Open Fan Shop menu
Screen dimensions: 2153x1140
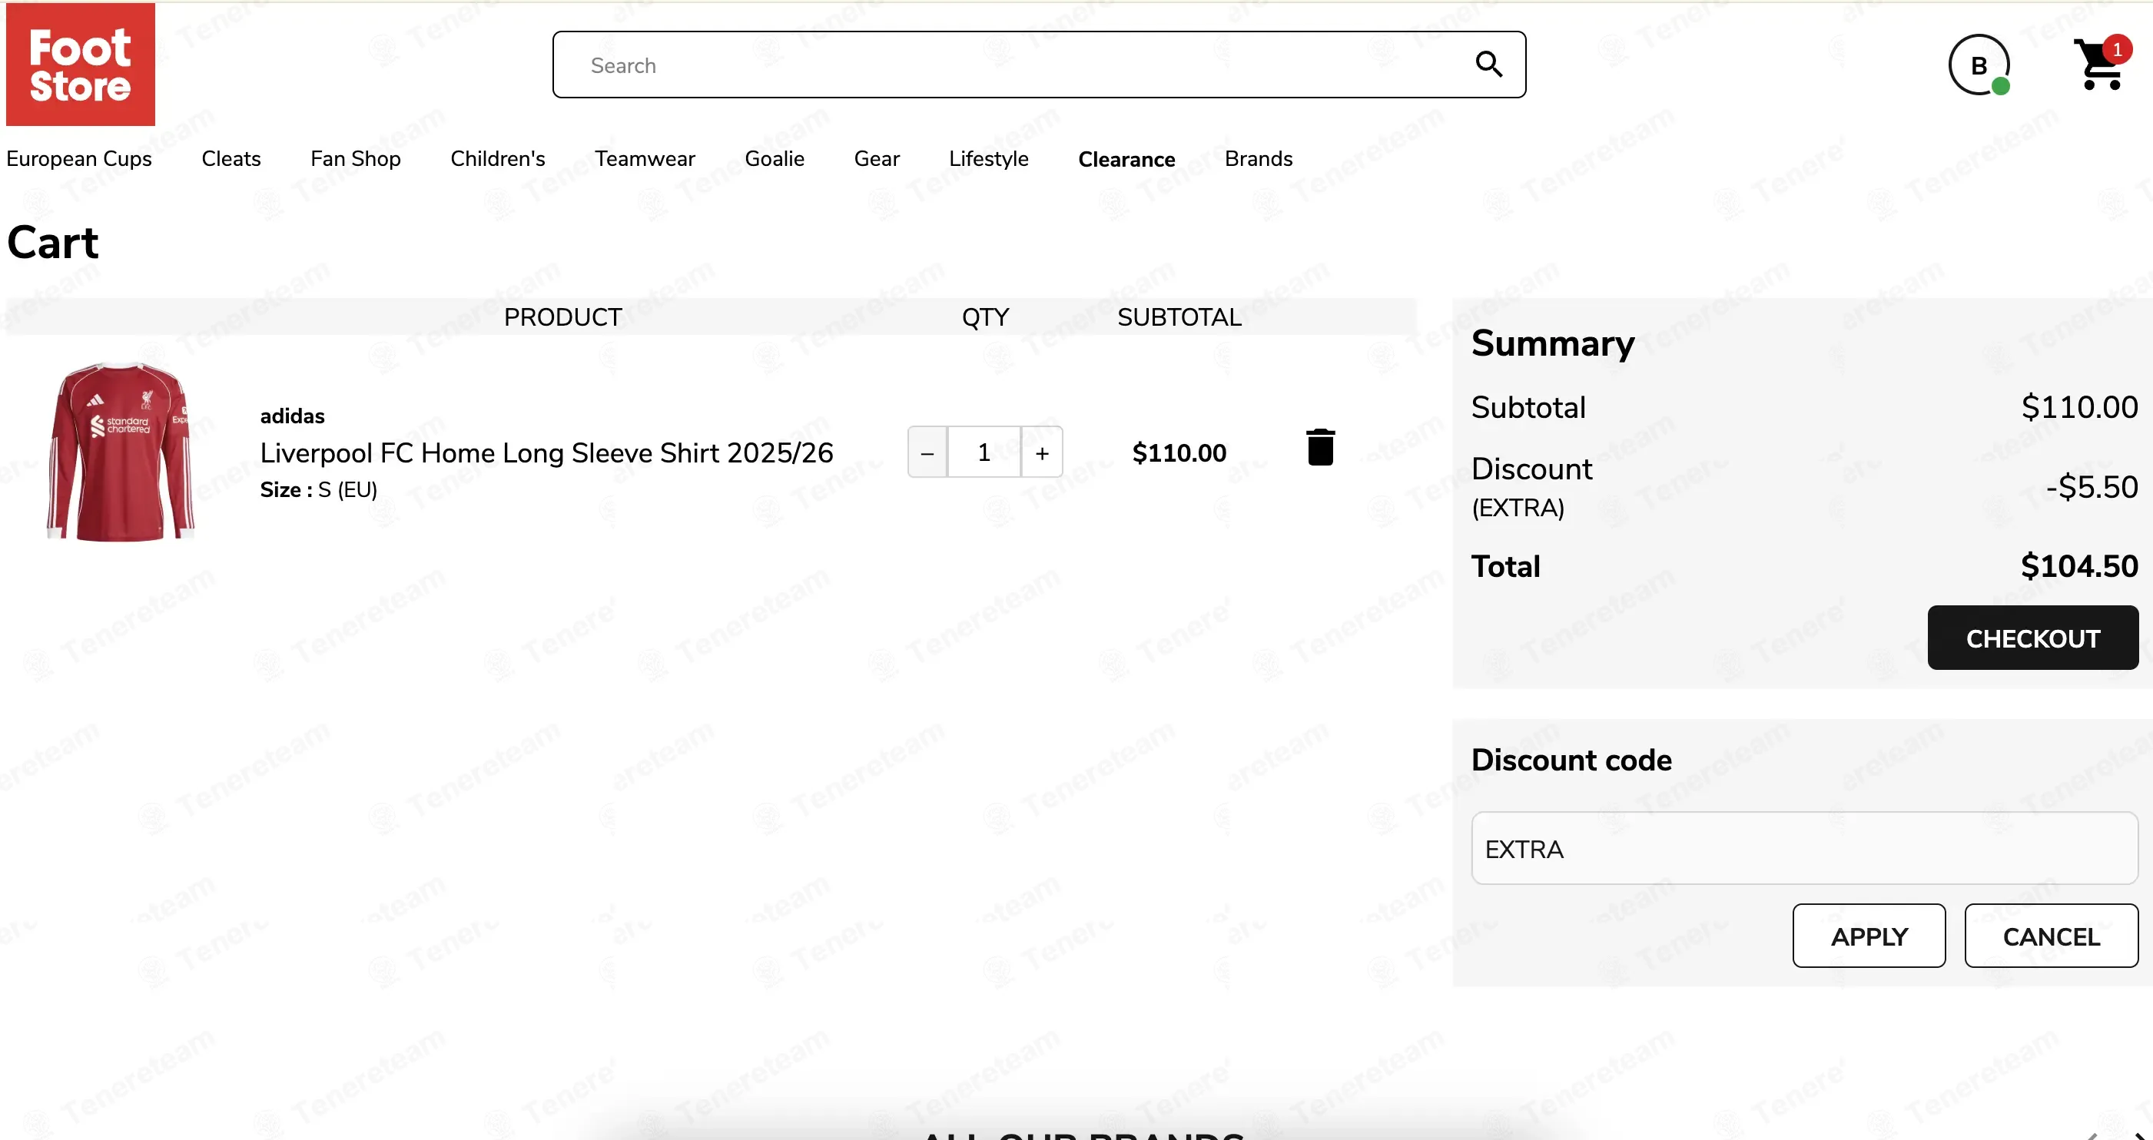click(356, 159)
